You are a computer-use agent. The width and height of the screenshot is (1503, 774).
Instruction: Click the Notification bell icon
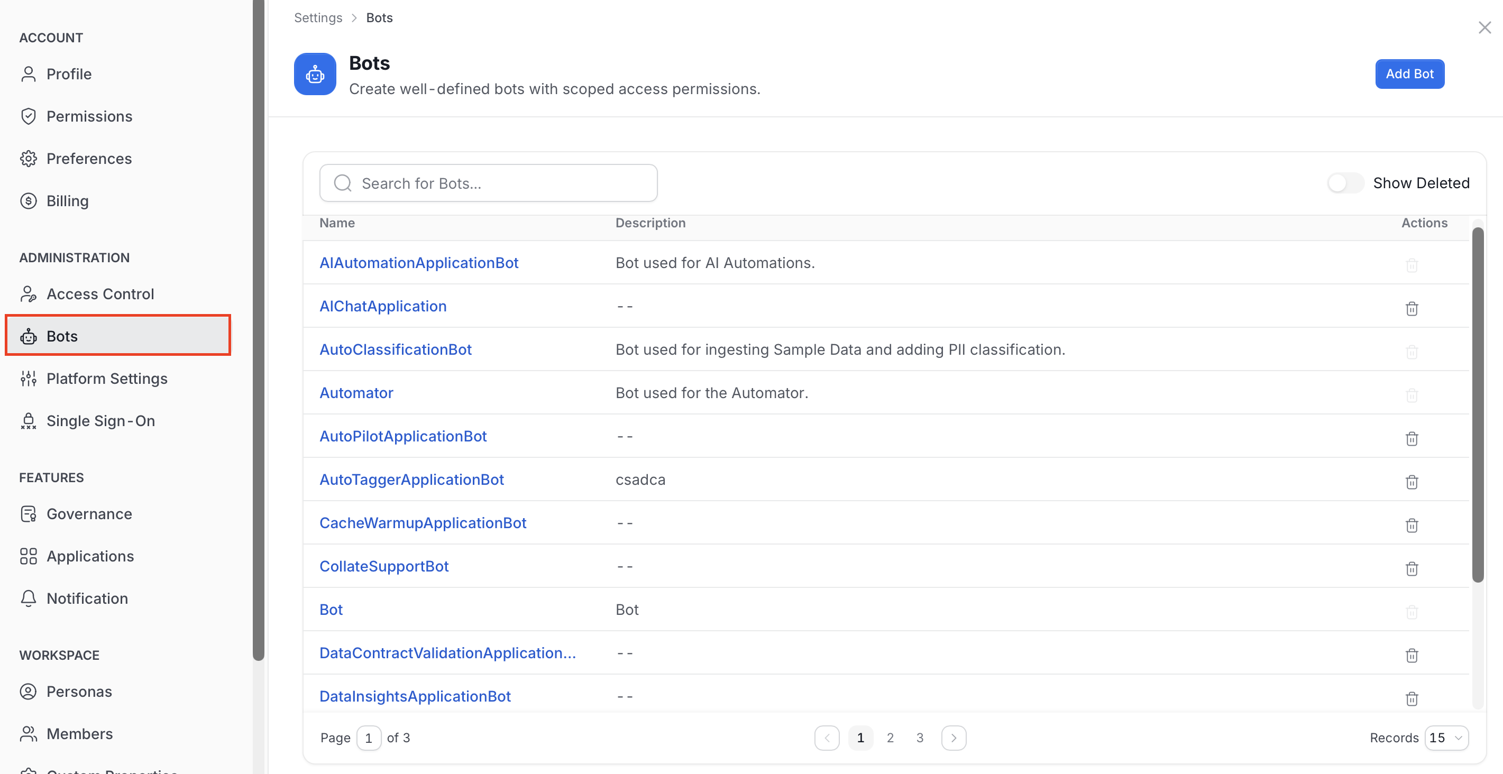28,598
